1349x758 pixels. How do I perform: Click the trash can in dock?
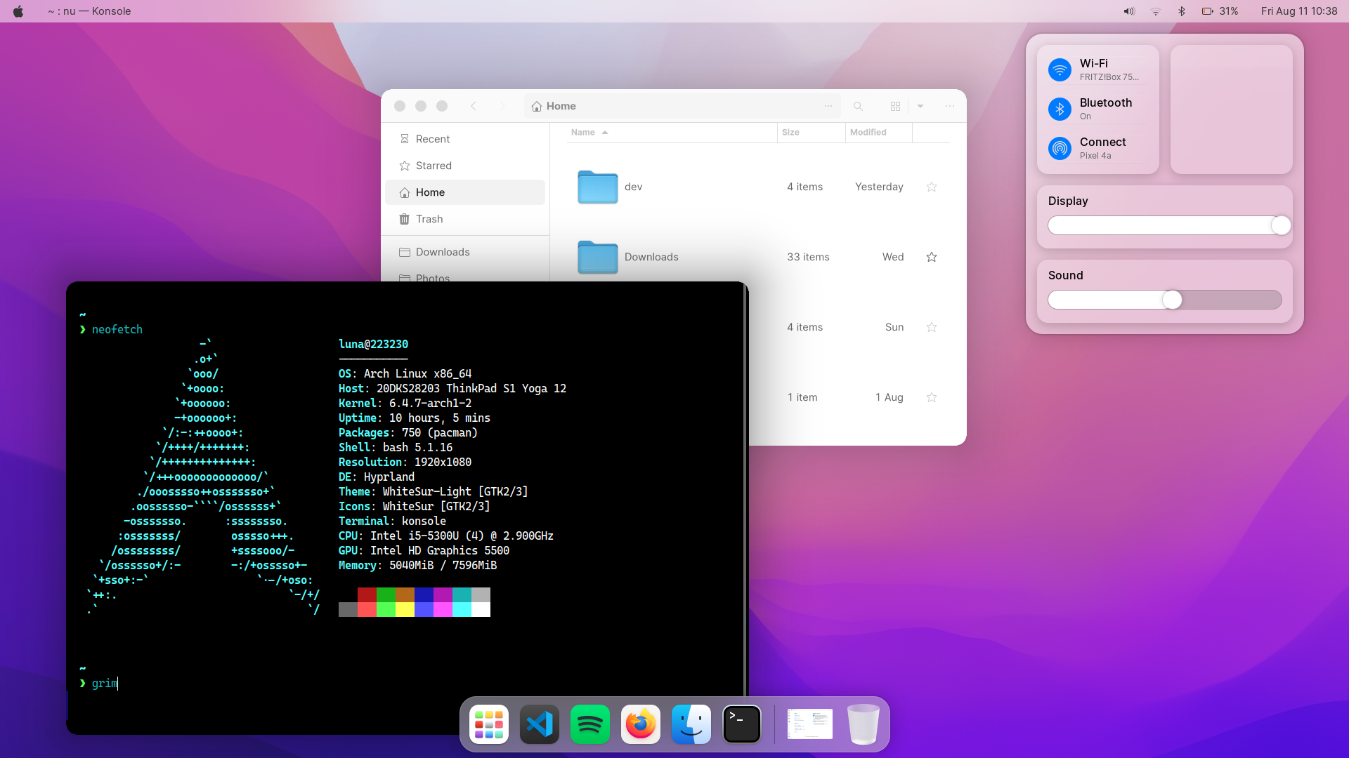pyautogui.click(x=863, y=724)
